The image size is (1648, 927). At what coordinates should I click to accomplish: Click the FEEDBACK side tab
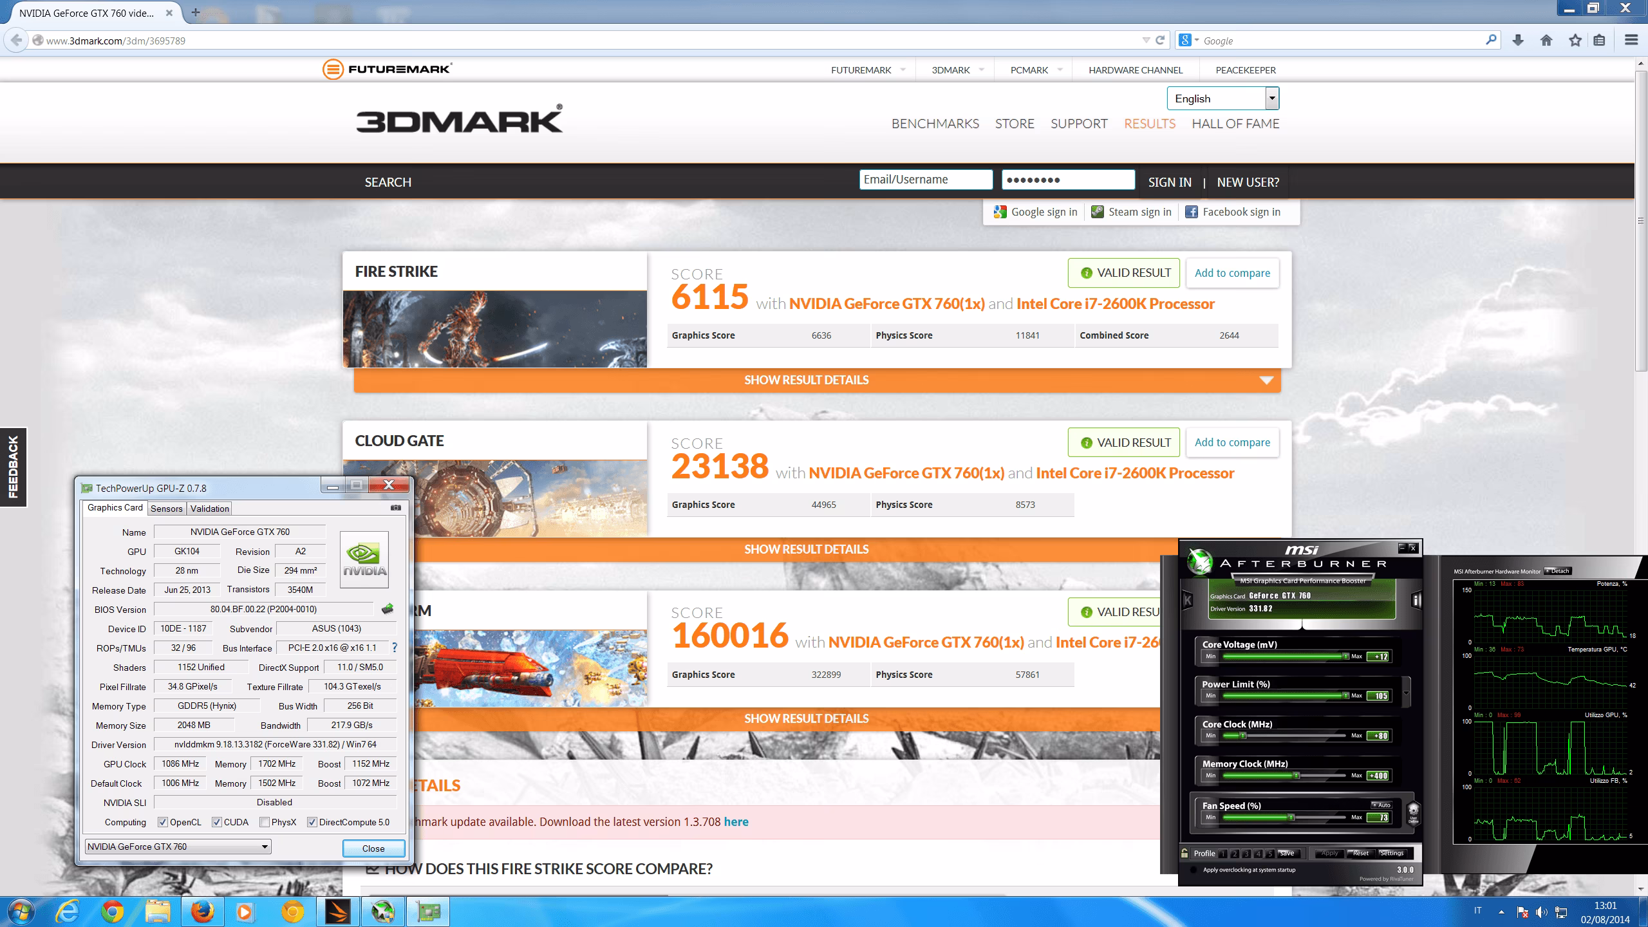pyautogui.click(x=13, y=467)
